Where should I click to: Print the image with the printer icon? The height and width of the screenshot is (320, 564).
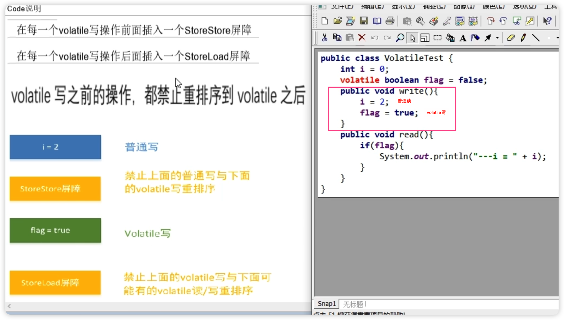(x=390, y=21)
